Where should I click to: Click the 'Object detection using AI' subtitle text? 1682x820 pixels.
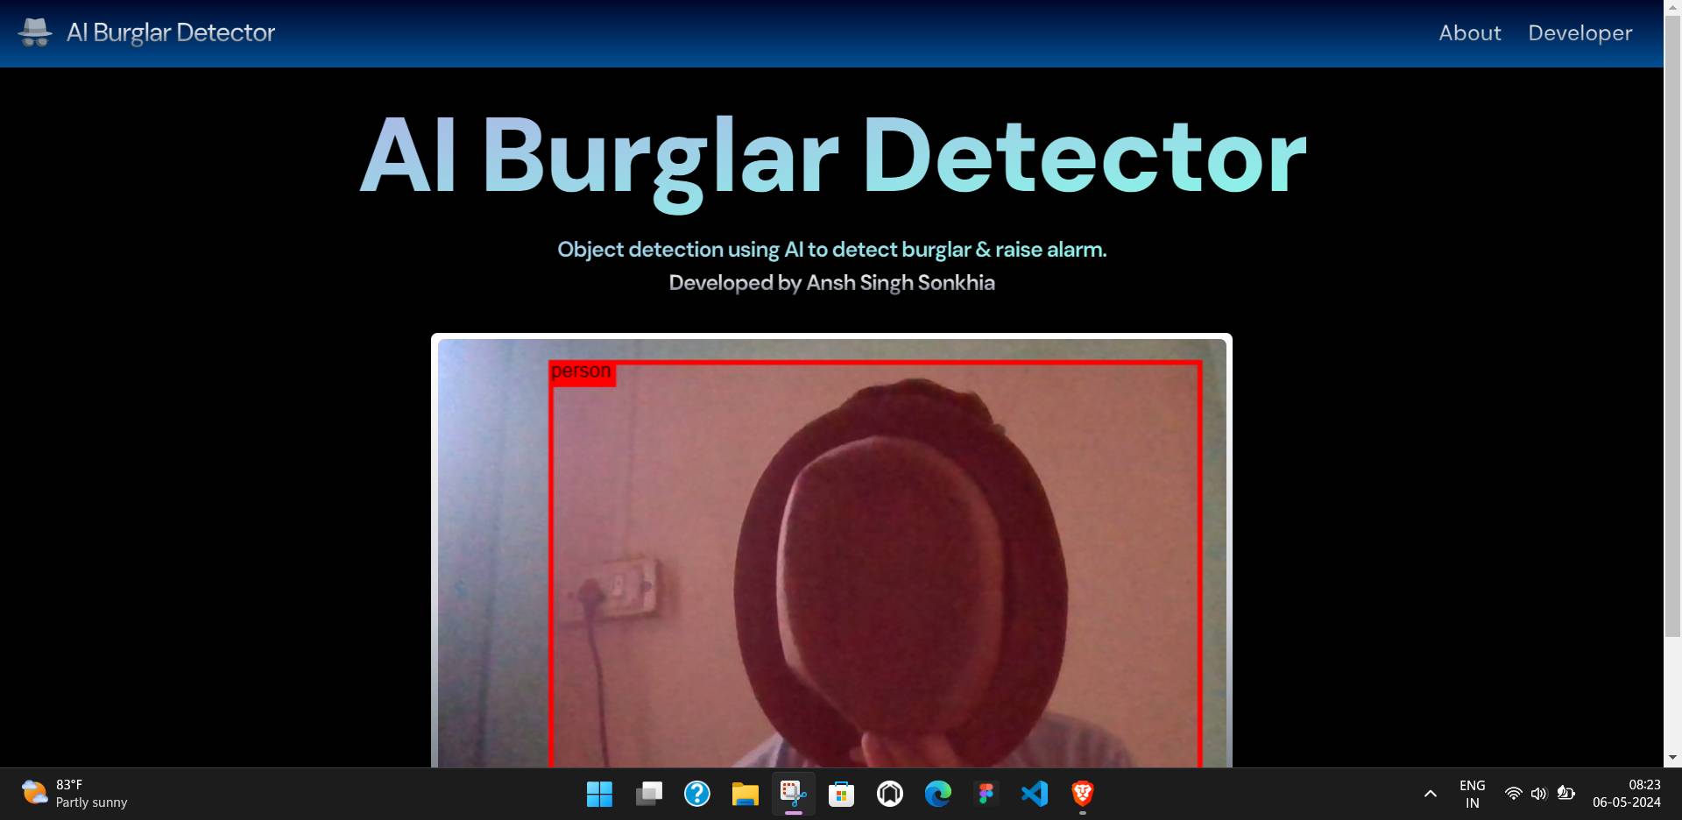tap(831, 250)
